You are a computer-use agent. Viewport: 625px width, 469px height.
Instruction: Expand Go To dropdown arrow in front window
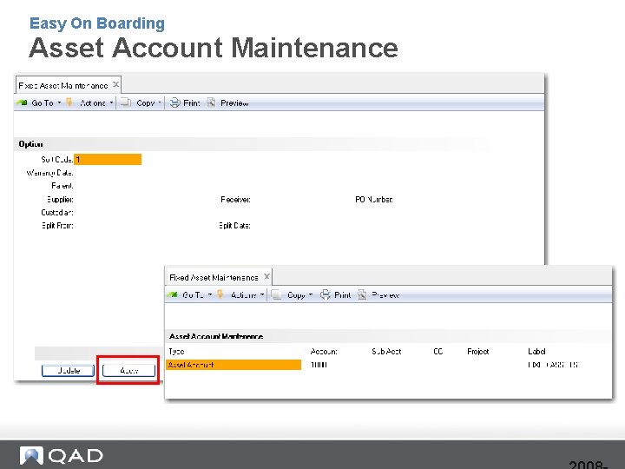[210, 295]
